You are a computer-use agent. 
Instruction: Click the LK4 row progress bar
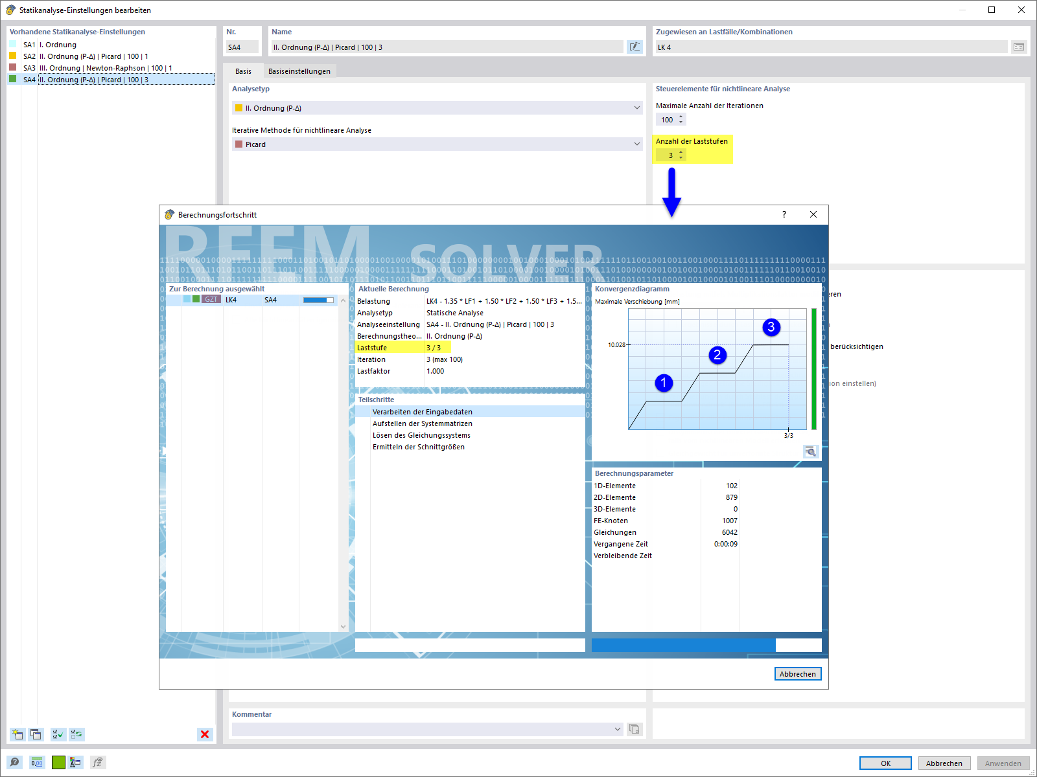coord(318,300)
